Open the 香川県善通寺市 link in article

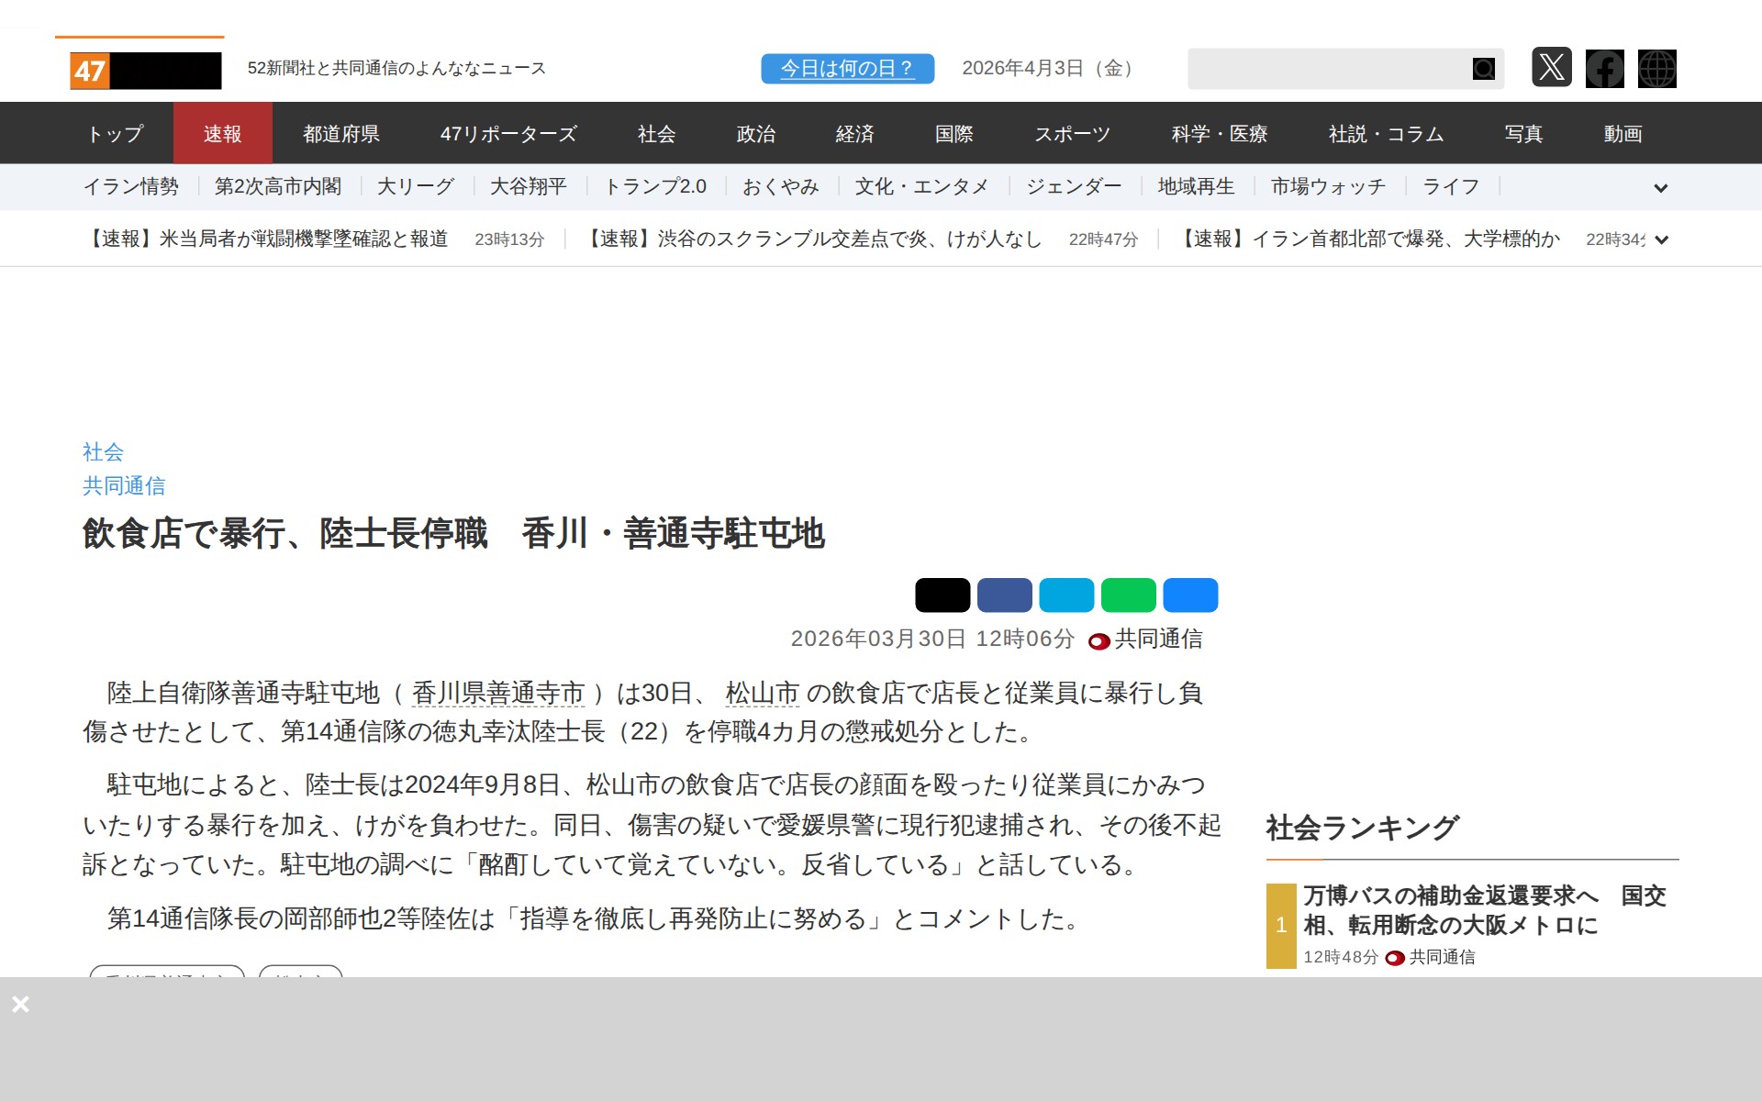[497, 693]
